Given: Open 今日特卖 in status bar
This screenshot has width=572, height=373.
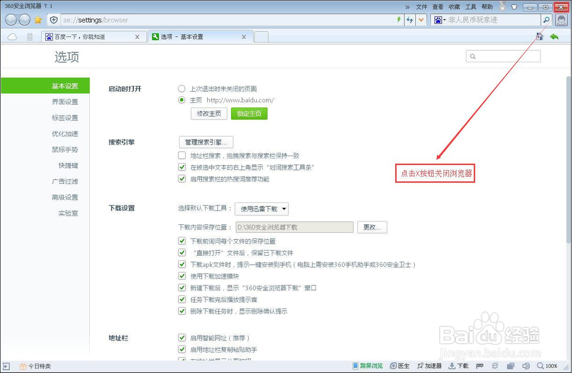Looking at the screenshot, I should pos(35,366).
